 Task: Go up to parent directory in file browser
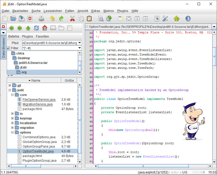[x=28, y=28]
